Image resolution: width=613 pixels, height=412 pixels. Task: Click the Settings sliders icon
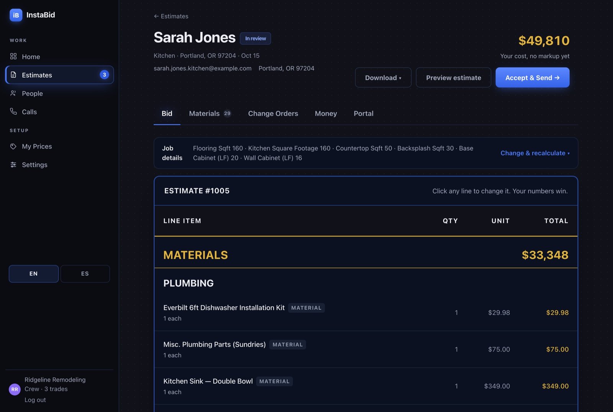click(x=13, y=165)
